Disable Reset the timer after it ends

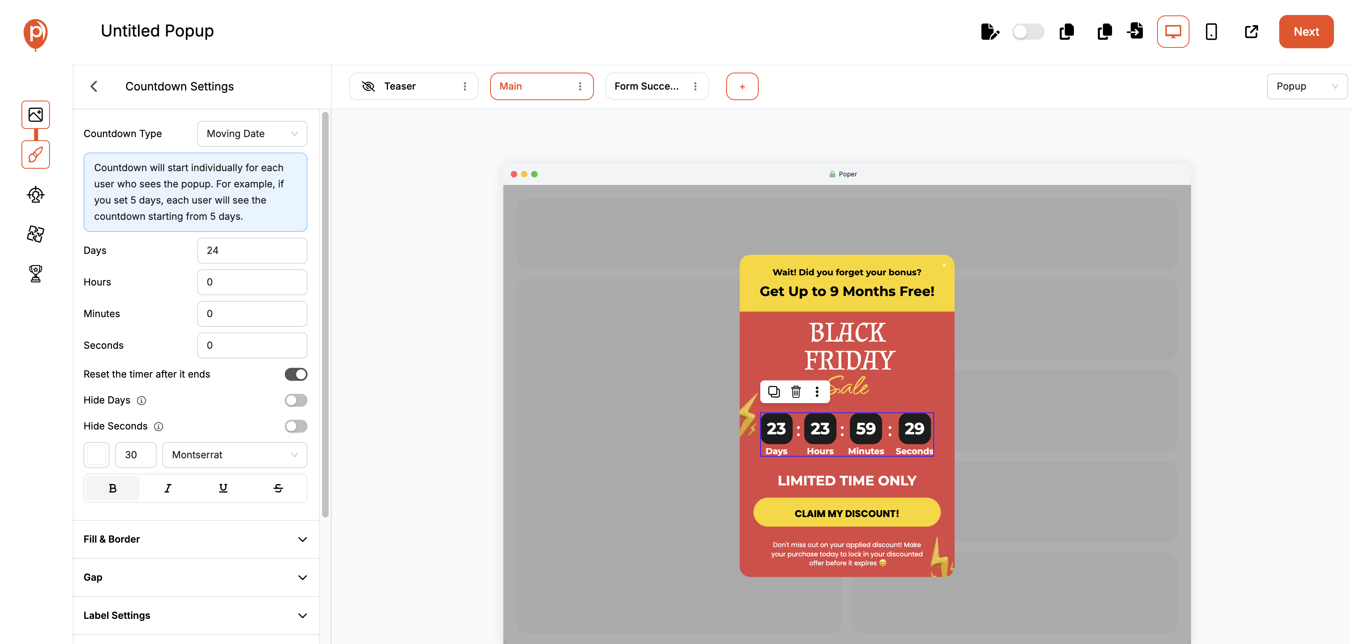(296, 374)
